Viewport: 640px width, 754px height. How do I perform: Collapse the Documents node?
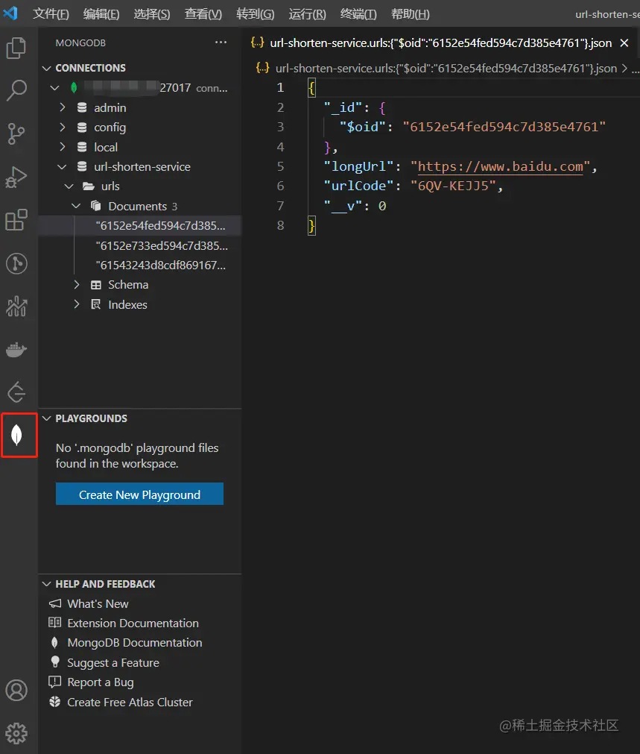point(76,206)
